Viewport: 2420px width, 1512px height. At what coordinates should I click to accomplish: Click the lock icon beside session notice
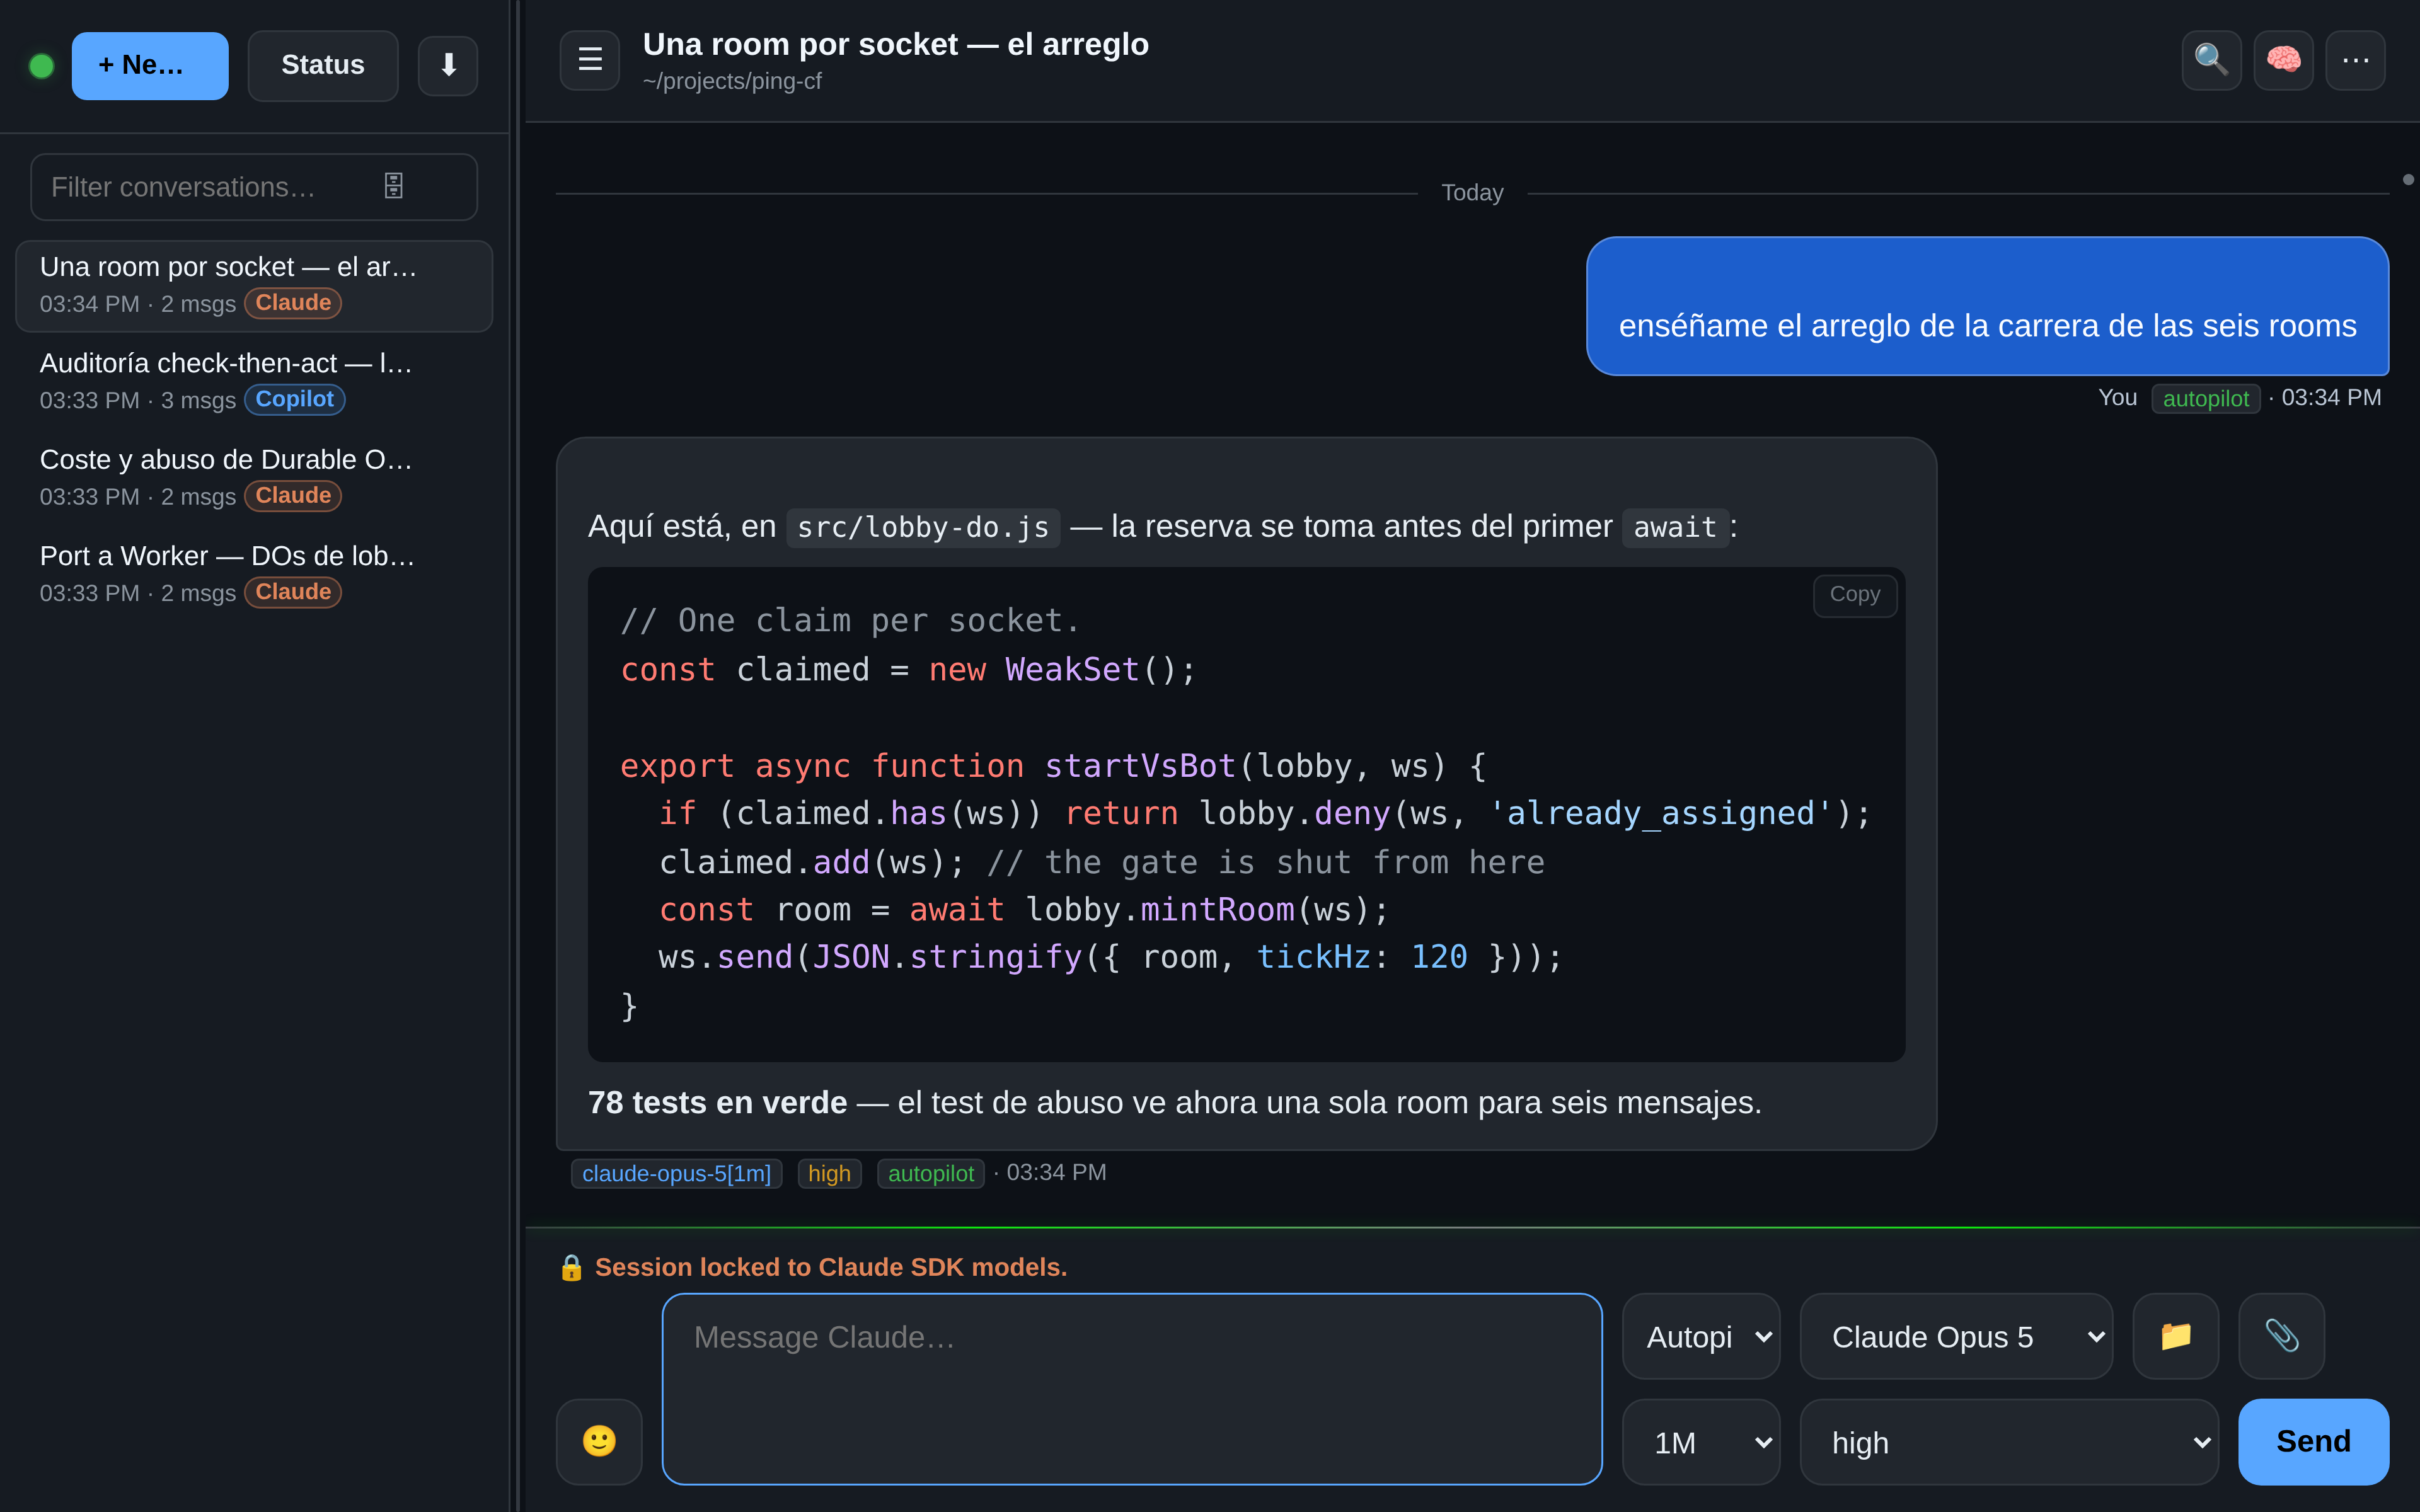point(571,1268)
